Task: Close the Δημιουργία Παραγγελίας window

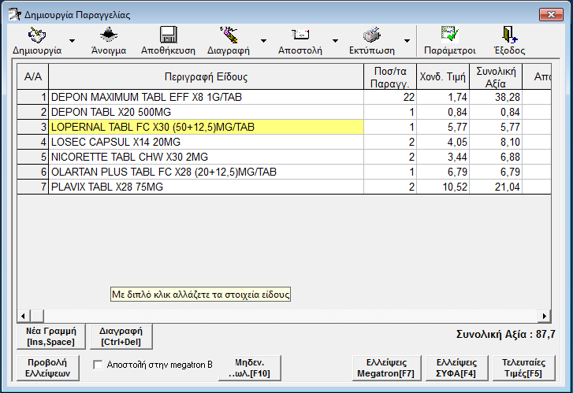Action: click(x=551, y=15)
